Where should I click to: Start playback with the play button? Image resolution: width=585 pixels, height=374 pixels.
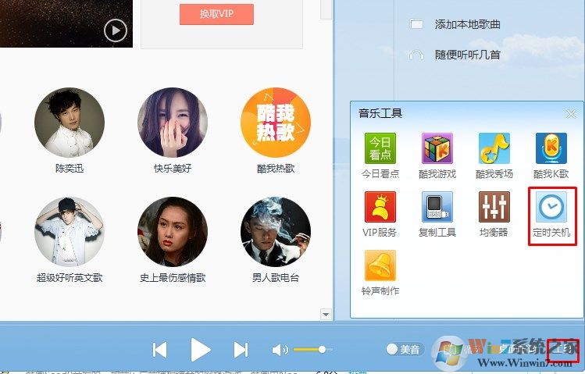tap(201, 350)
